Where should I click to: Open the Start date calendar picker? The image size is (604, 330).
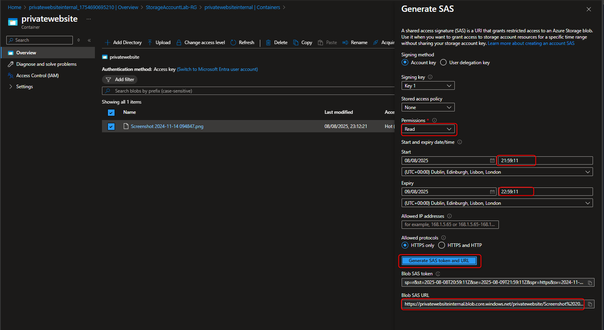(492, 160)
